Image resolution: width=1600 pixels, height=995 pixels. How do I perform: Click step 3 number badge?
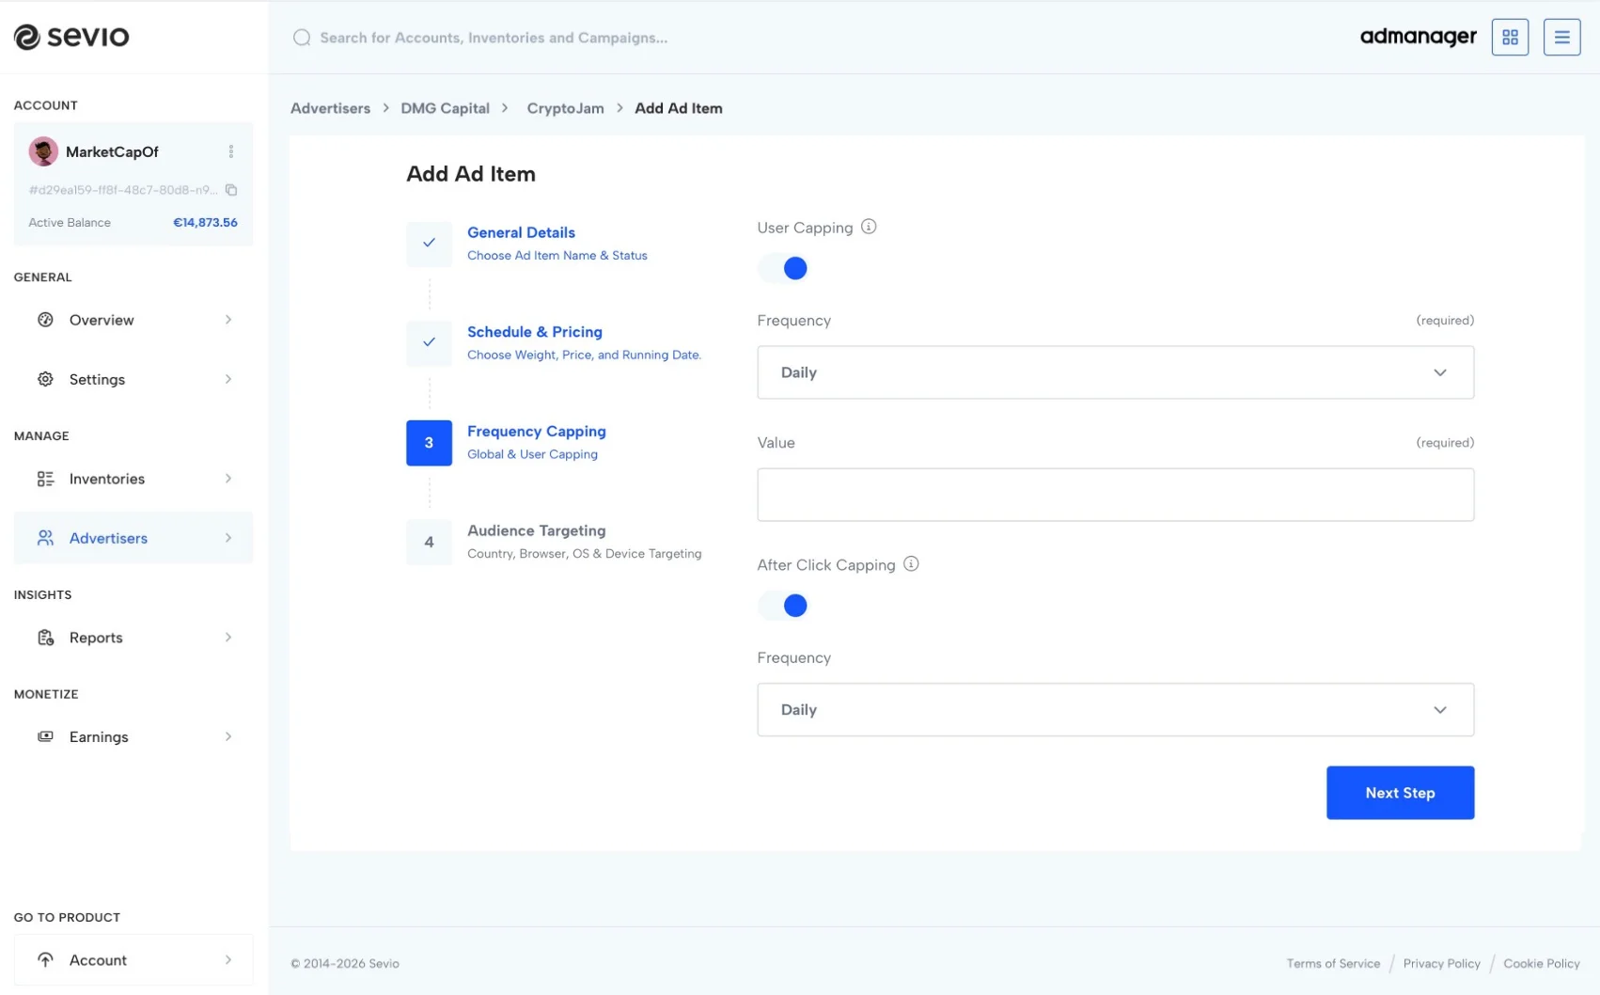click(429, 442)
